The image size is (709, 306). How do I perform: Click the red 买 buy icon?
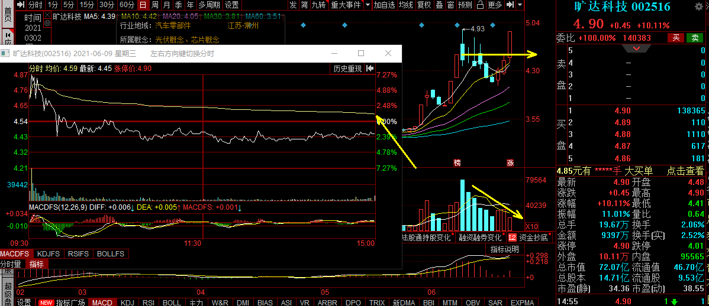click(x=676, y=38)
